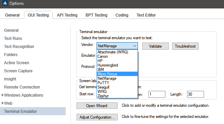Choose Micro Focus from vendor list

[117, 74]
